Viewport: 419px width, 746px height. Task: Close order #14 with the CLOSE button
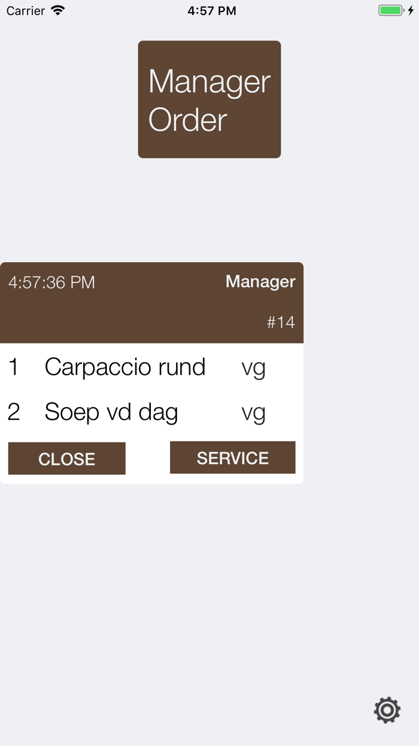(66, 458)
